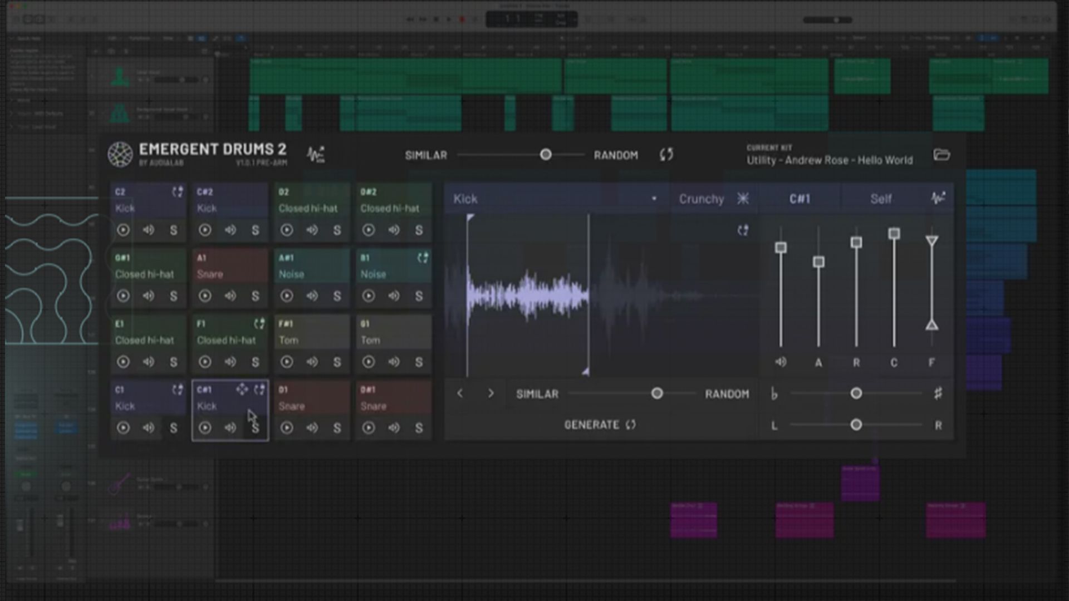Solo the G1 Tom pad
Screen dimensions: 1069x601
pos(418,362)
